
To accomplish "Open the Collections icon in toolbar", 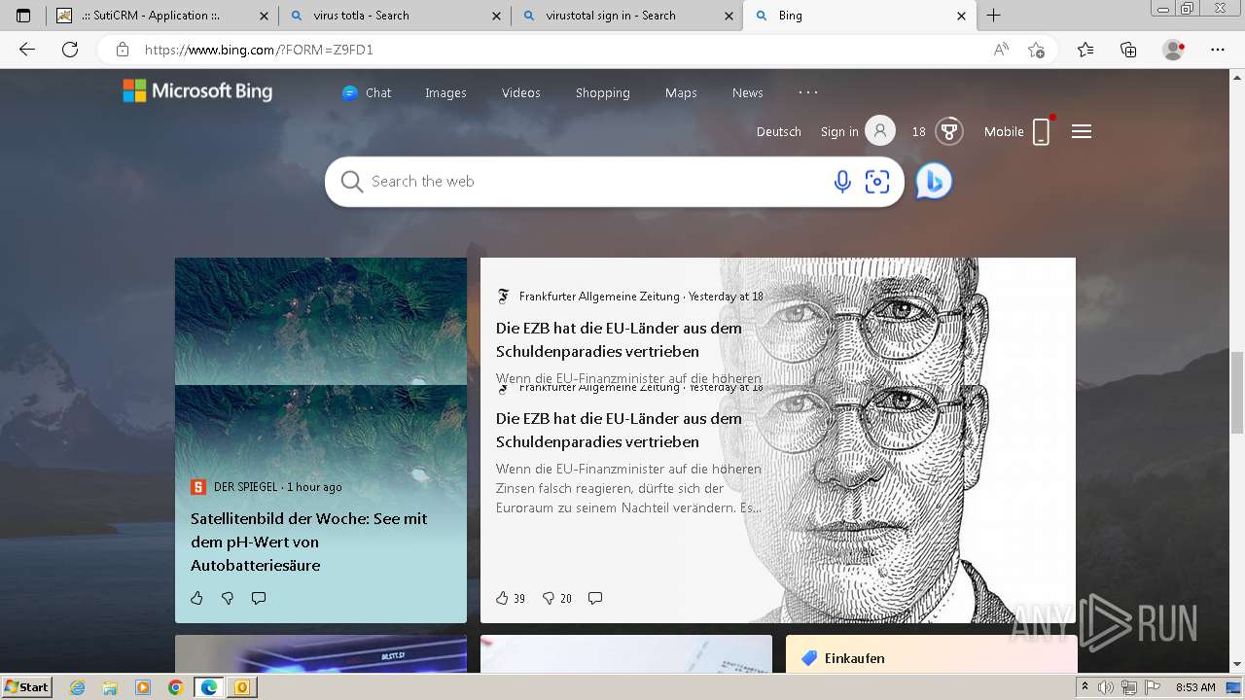I will coord(1128,50).
